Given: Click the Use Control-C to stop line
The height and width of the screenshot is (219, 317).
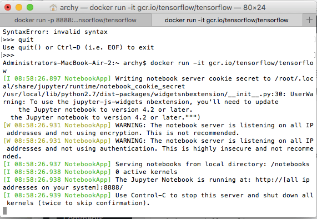Looking at the screenshot, I should [214, 195].
